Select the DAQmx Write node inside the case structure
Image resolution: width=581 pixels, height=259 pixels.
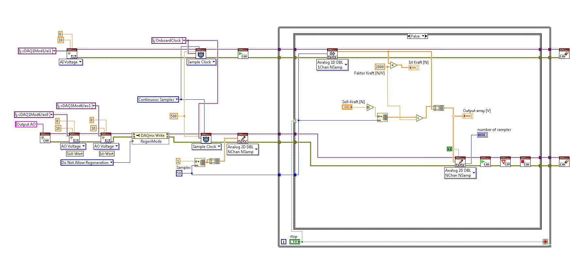click(460, 162)
